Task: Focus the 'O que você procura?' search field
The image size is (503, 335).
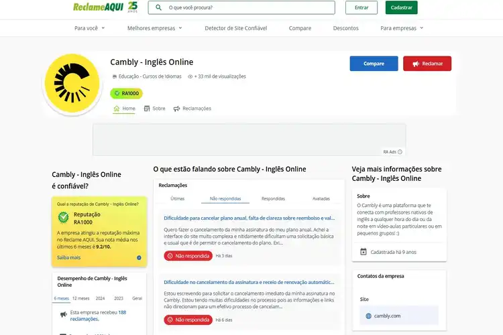Action: pos(241,7)
